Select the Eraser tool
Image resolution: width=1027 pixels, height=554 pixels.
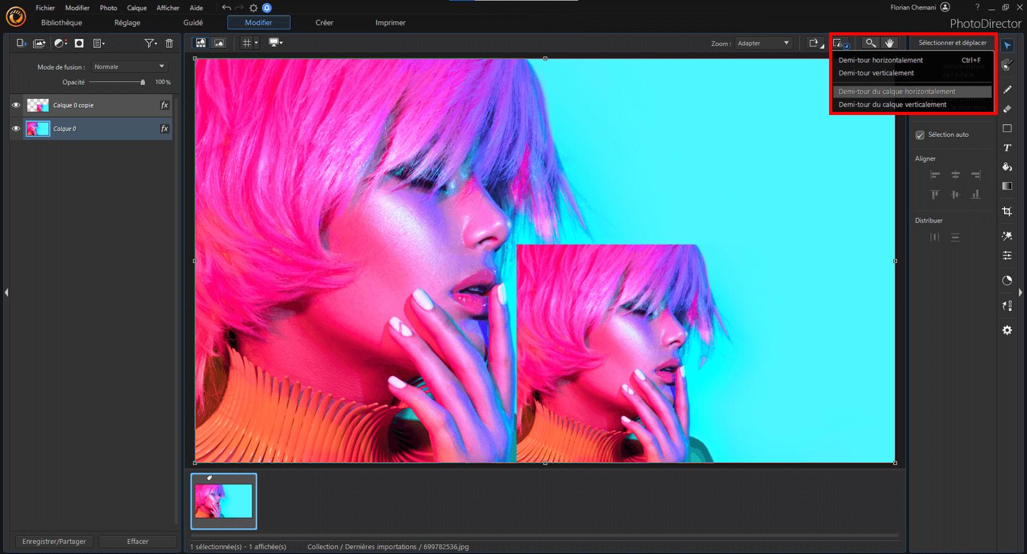tap(1007, 109)
